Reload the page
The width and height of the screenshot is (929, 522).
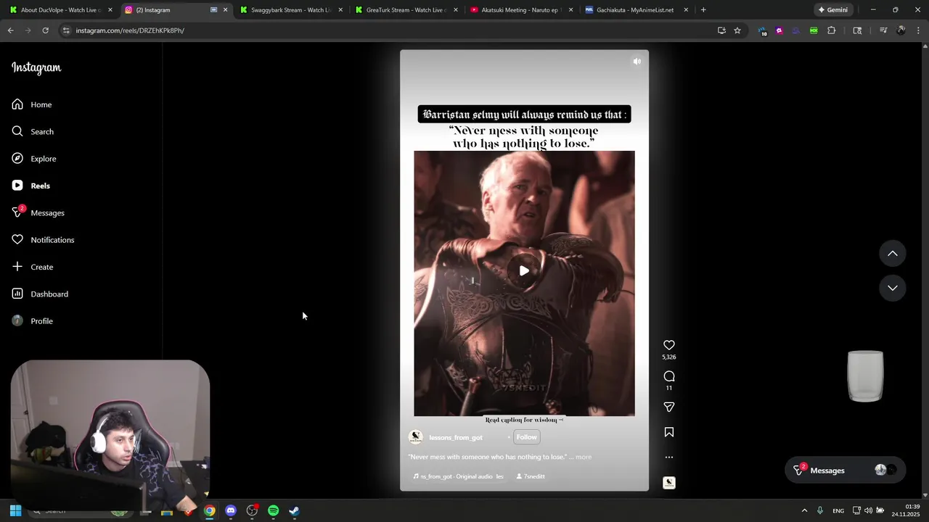(45, 30)
